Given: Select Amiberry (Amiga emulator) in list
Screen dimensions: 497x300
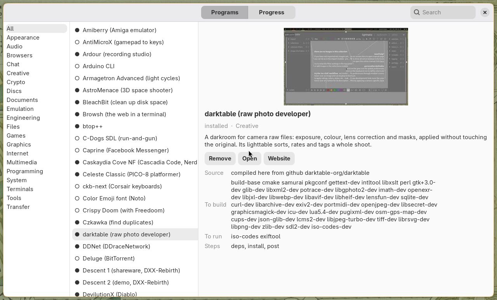Looking at the screenshot, I should point(135,30).
